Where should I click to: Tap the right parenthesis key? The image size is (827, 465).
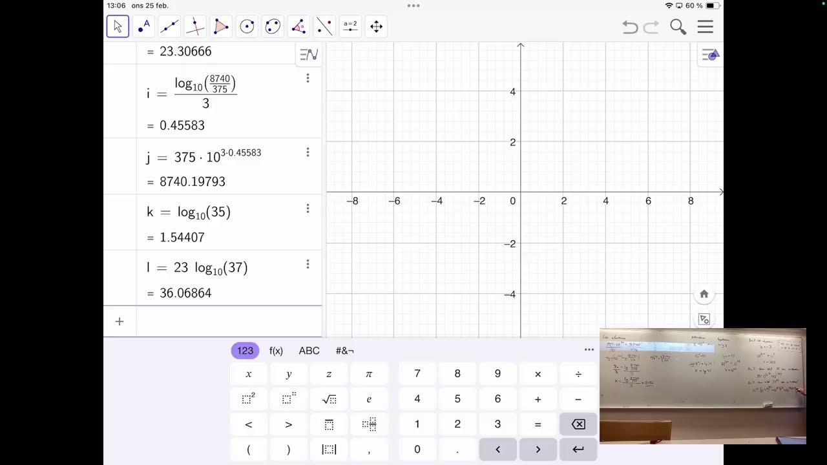point(289,449)
